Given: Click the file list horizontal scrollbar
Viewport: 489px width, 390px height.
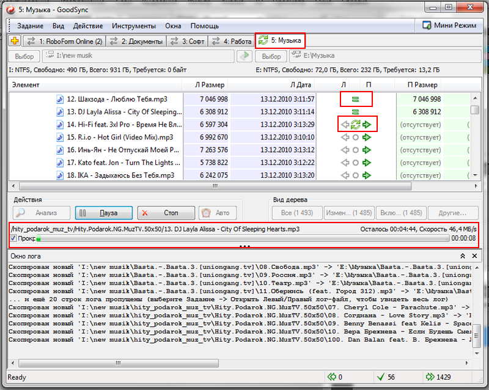Looking at the screenshot, I should (215, 186).
